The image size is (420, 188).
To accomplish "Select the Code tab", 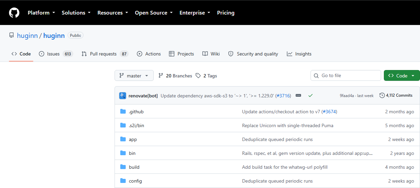I will pyautogui.click(x=21, y=54).
